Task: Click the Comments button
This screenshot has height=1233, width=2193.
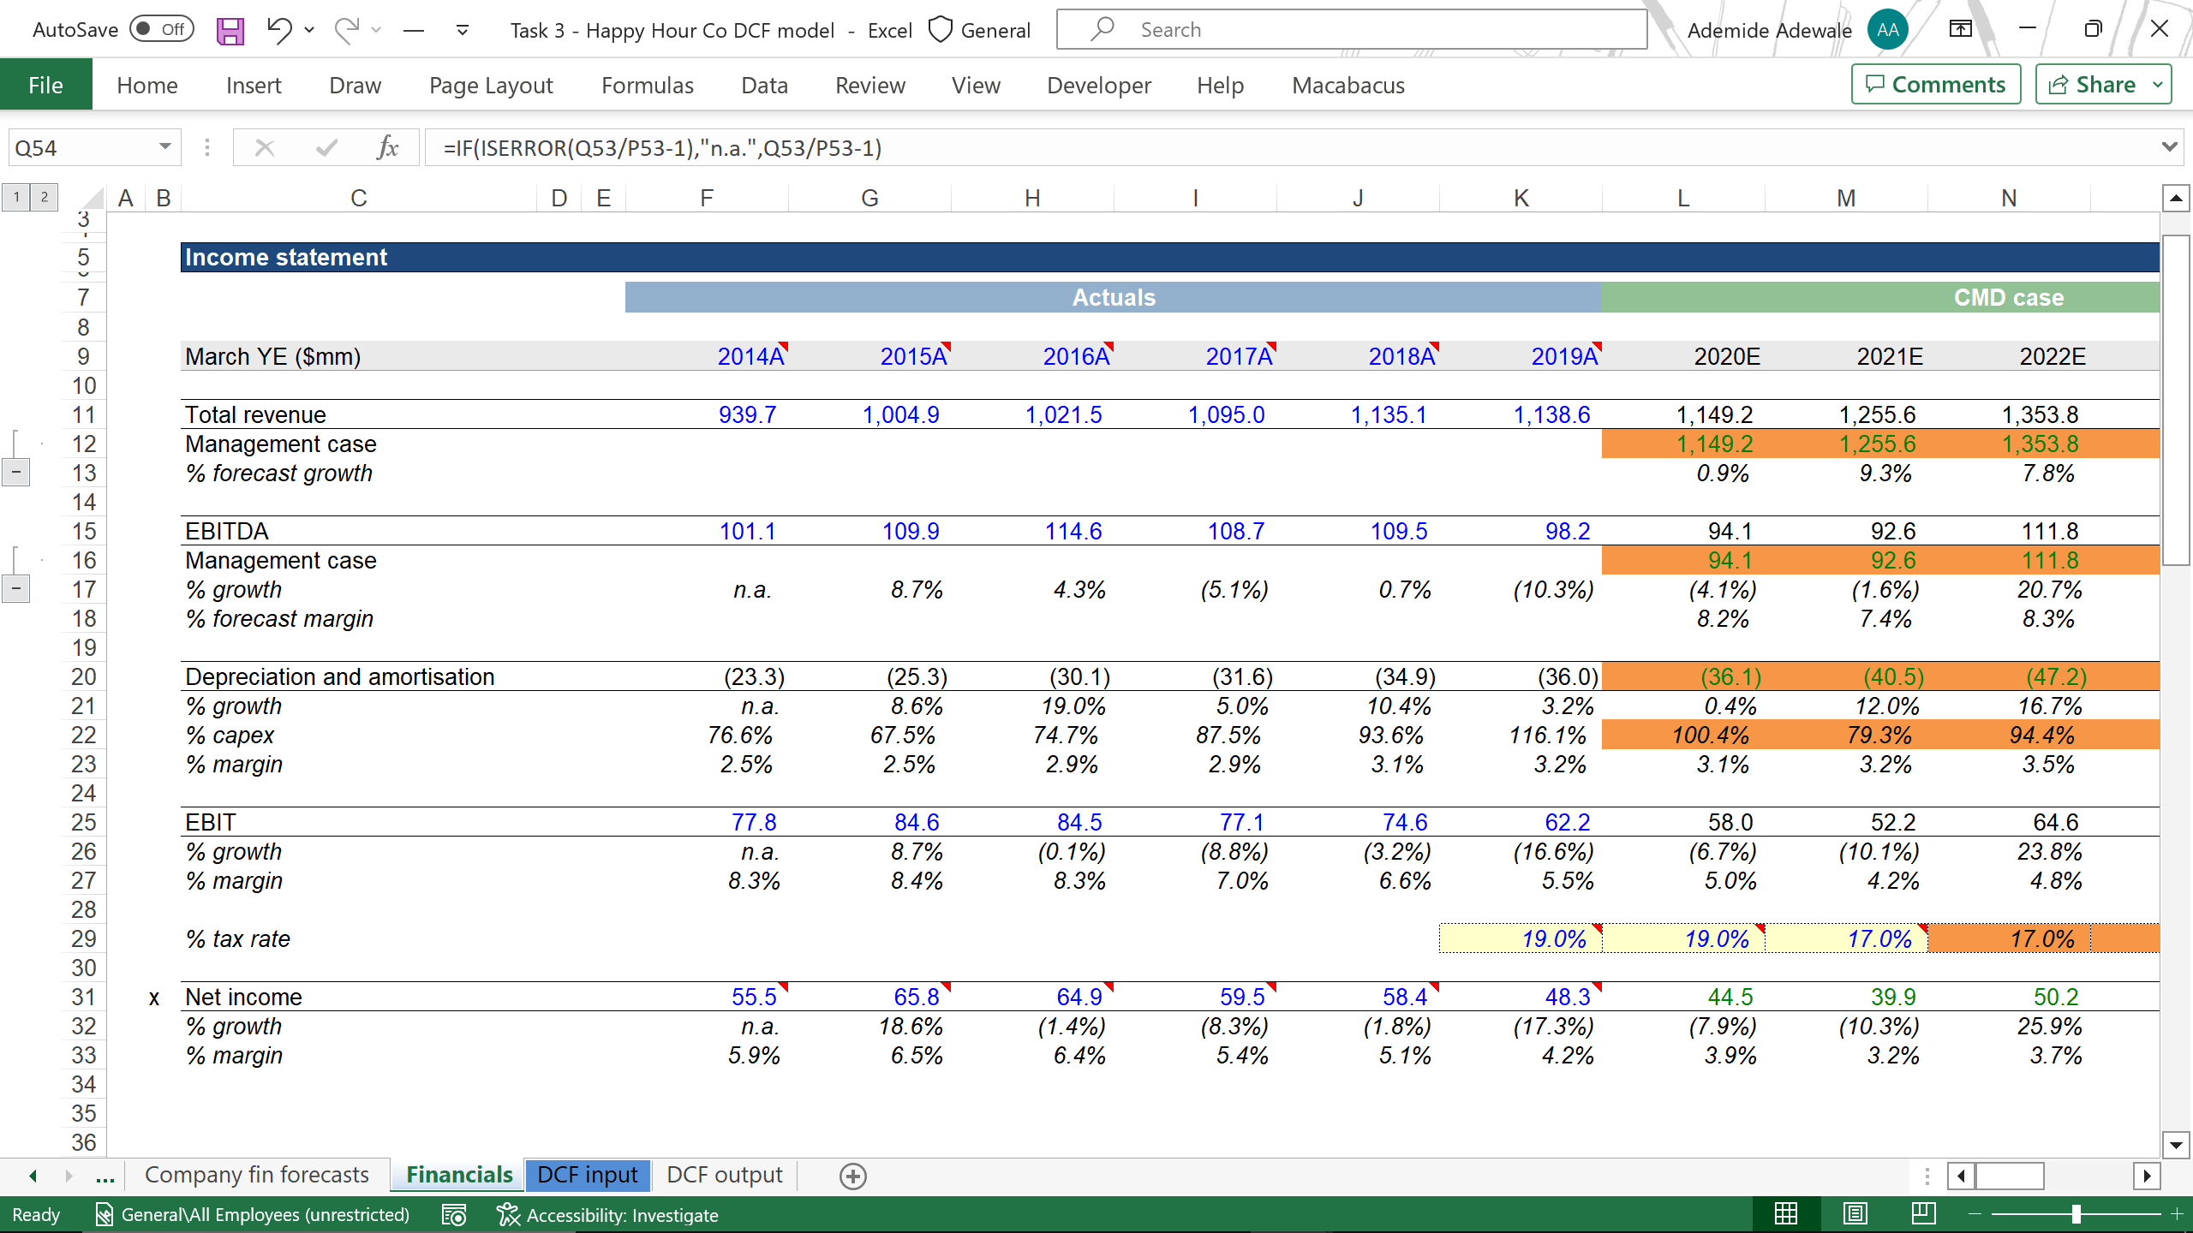Action: (x=1936, y=84)
